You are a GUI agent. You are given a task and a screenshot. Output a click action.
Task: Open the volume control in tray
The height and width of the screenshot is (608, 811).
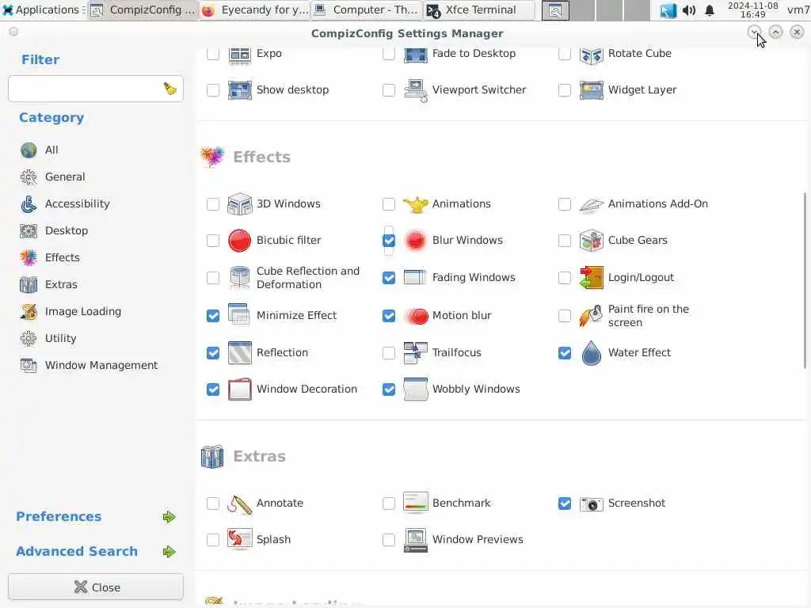[x=689, y=10]
